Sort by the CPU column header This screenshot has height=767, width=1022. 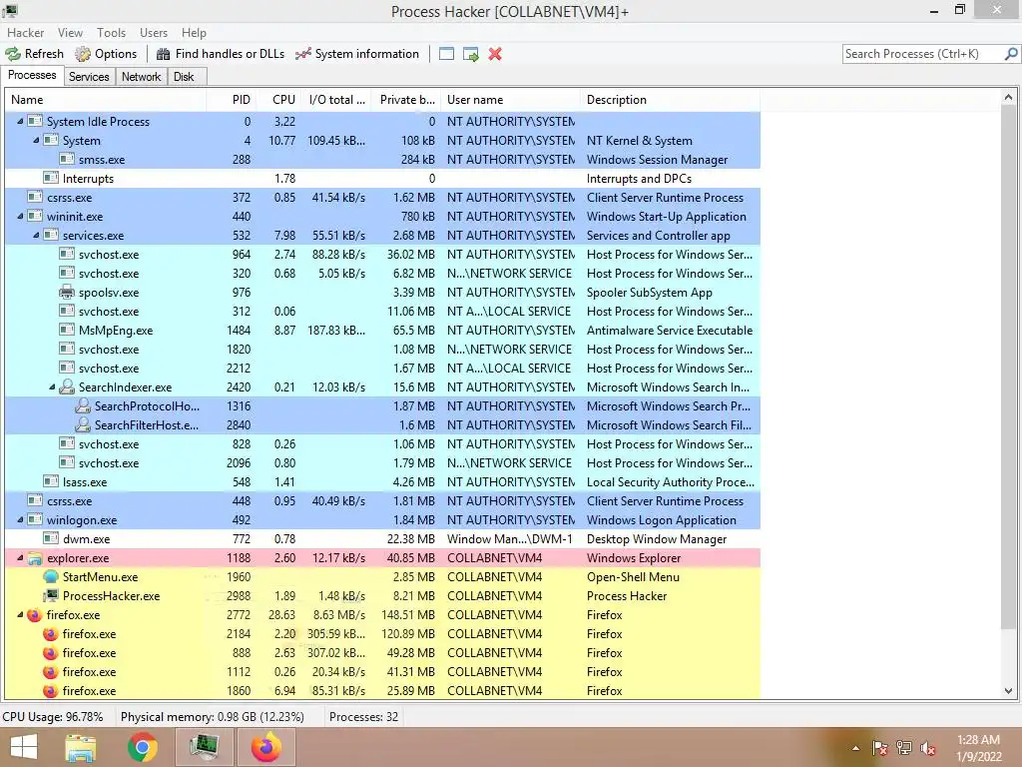click(x=278, y=100)
